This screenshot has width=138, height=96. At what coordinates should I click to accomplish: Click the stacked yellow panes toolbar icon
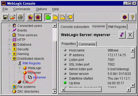click(x=63, y=17)
